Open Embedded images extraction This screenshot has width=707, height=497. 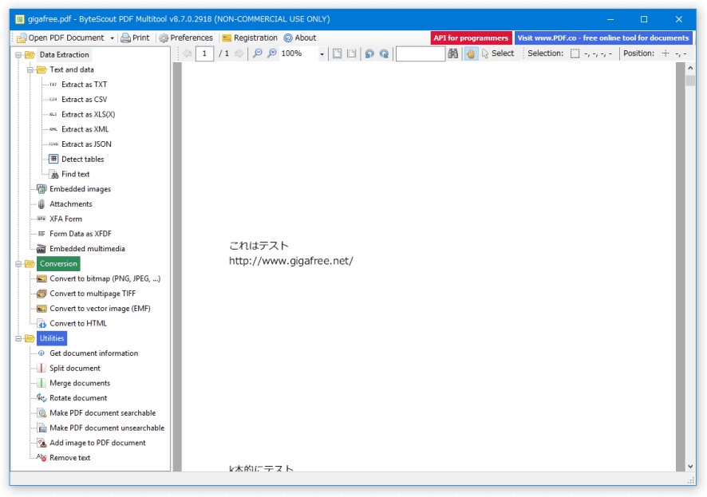tap(80, 189)
